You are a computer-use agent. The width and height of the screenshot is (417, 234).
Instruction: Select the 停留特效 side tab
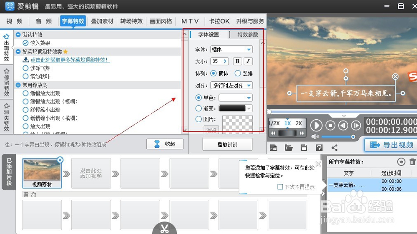click(x=6, y=82)
